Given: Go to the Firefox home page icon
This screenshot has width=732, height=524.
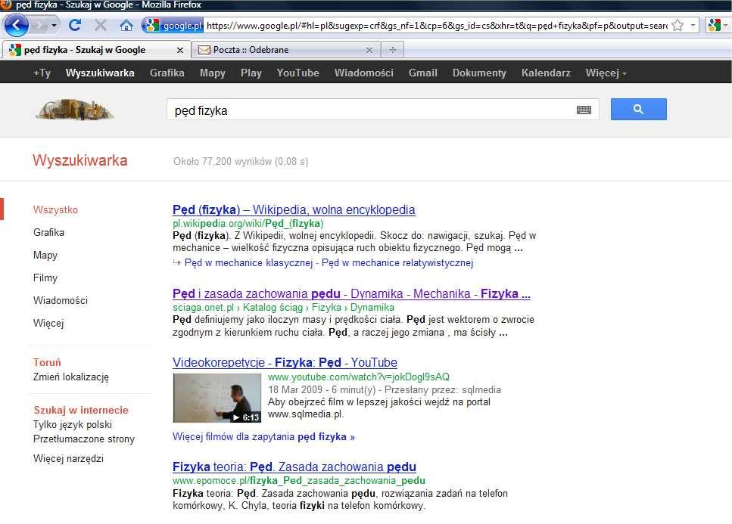Looking at the screenshot, I should click(x=126, y=25).
